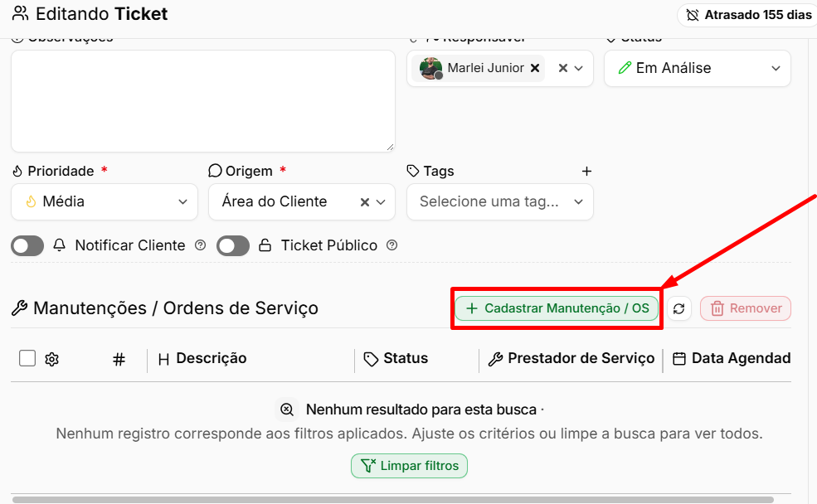817x504 pixels.
Task: Click the Editando Ticket title
Action: click(x=101, y=14)
